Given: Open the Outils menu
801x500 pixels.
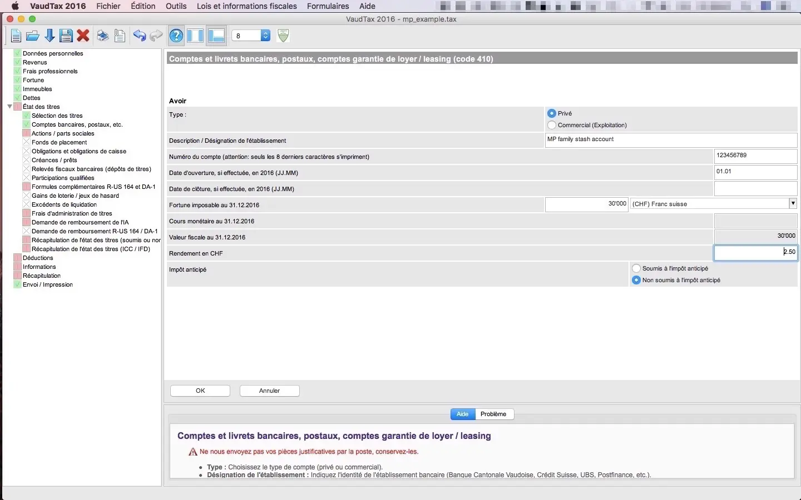Looking at the screenshot, I should pyautogui.click(x=176, y=6).
